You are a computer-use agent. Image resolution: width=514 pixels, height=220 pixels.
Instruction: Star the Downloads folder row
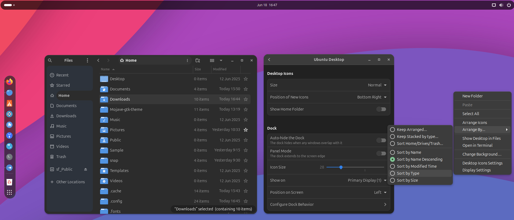[x=246, y=99]
